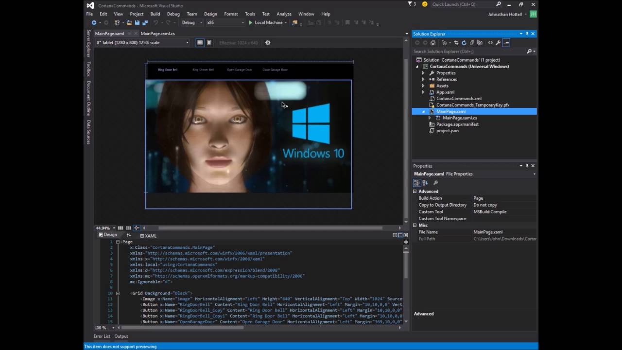Open the x86 platform dropdown

point(225,22)
